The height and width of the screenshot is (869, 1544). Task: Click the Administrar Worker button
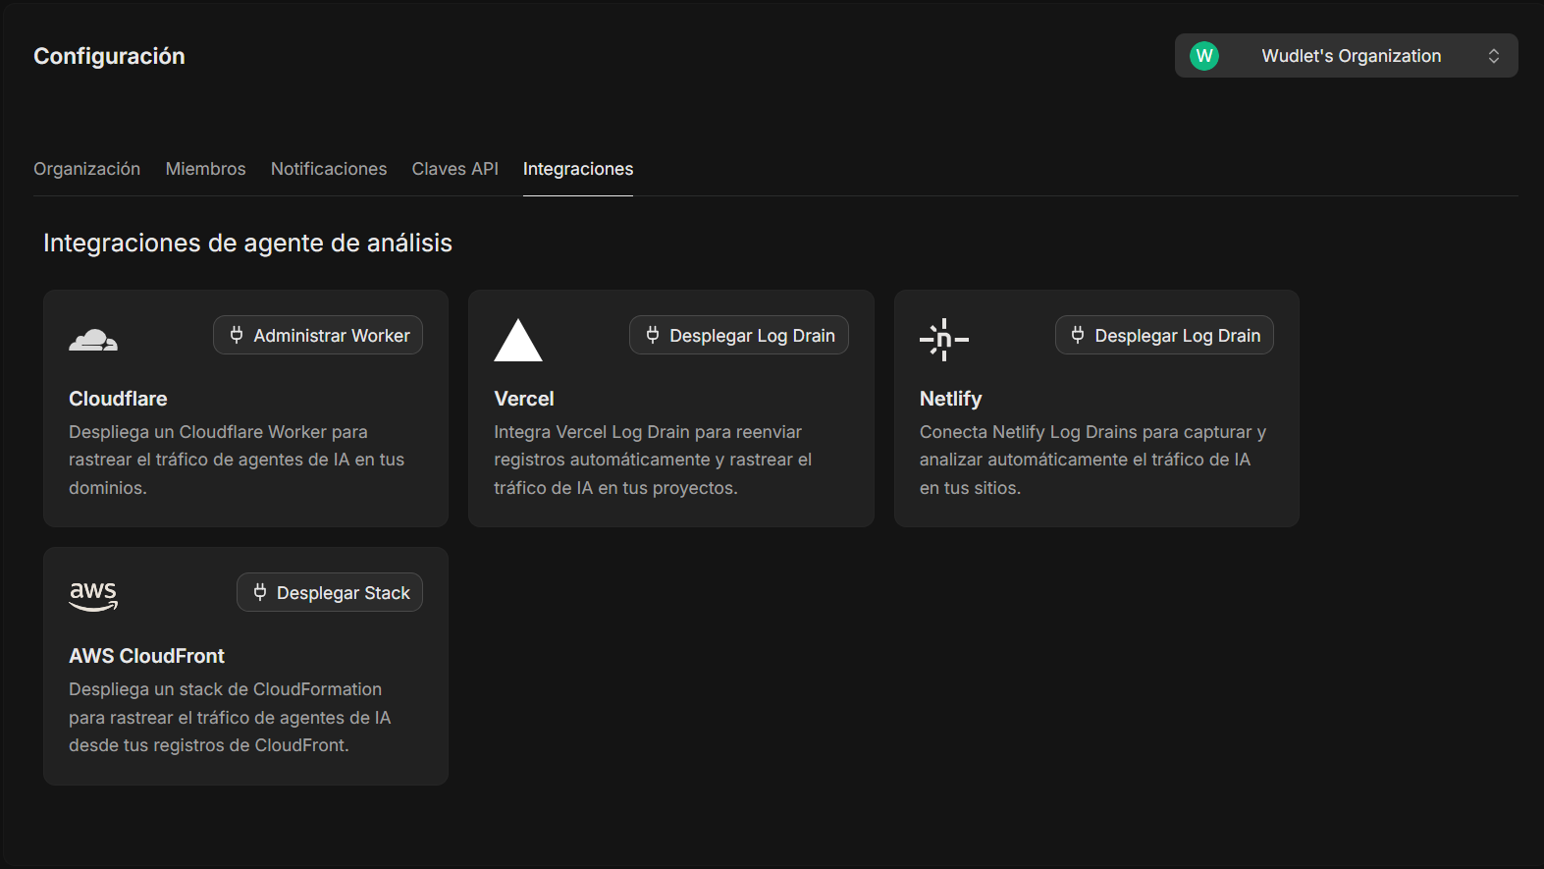(x=318, y=335)
